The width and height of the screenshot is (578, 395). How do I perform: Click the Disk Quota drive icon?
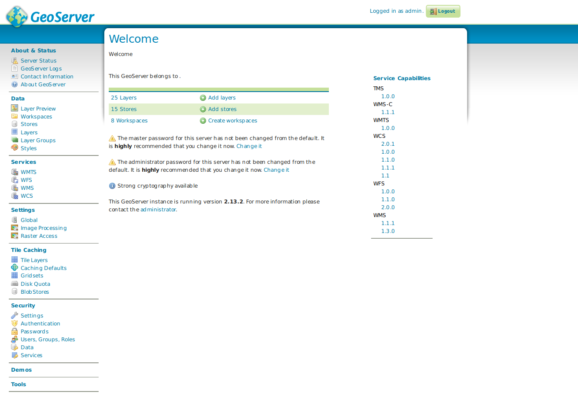[15, 284]
